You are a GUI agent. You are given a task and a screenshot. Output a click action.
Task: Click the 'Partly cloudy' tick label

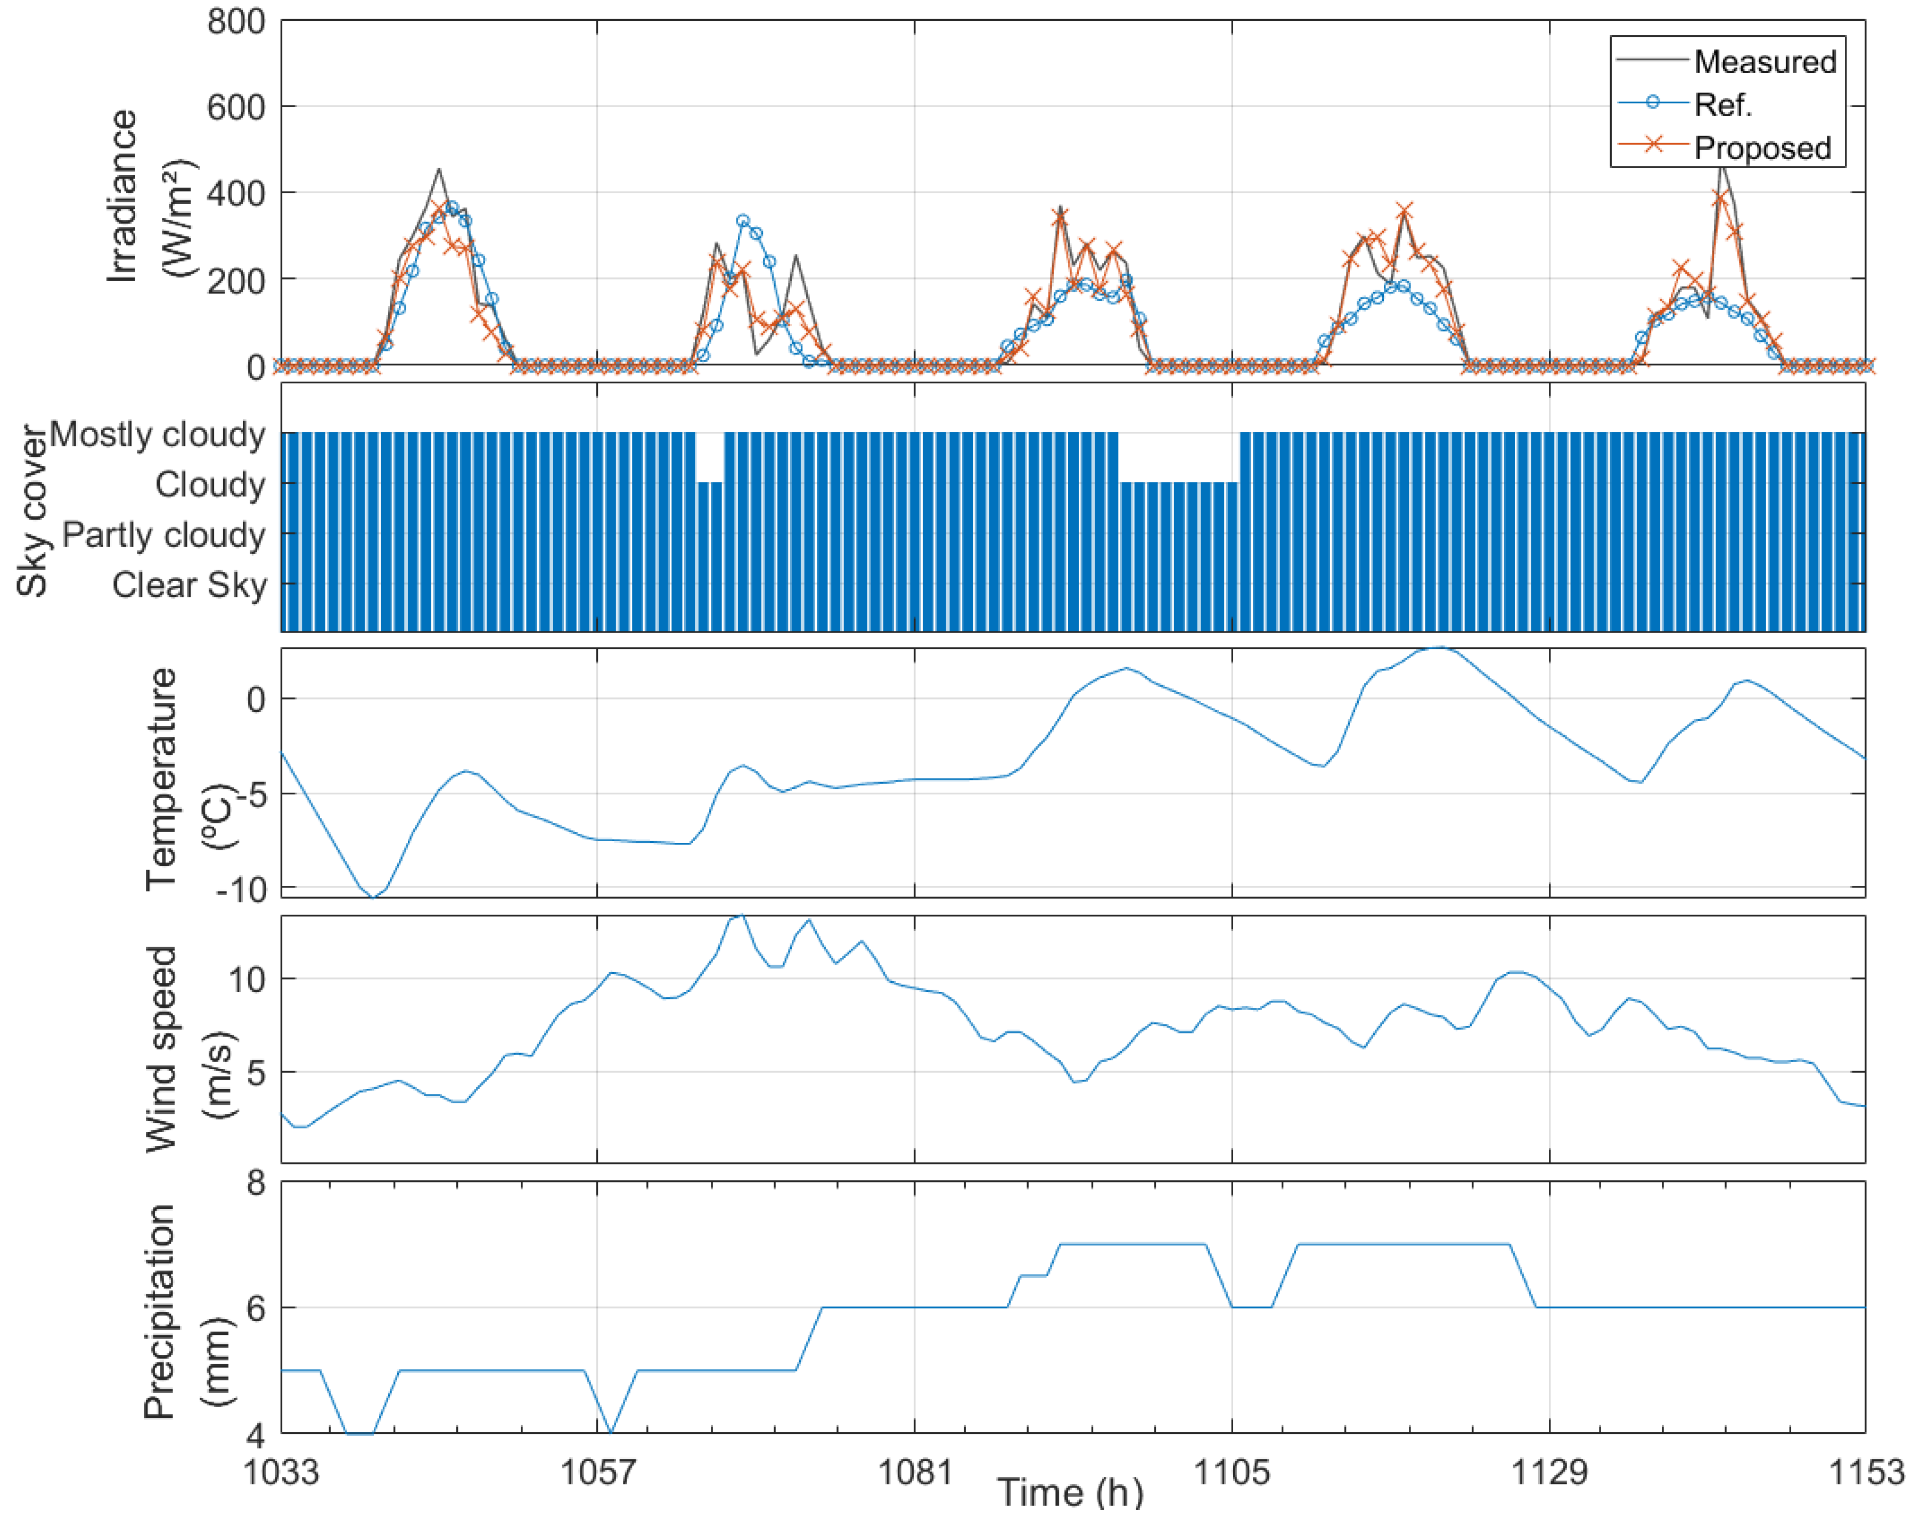[x=164, y=534]
